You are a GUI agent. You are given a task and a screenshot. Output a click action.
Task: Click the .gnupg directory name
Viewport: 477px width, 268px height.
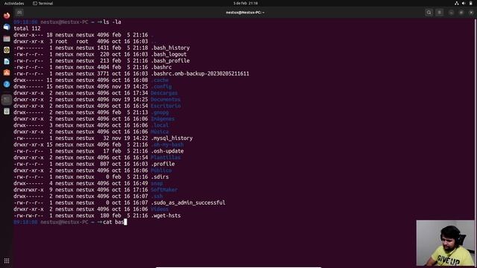click(x=159, y=112)
